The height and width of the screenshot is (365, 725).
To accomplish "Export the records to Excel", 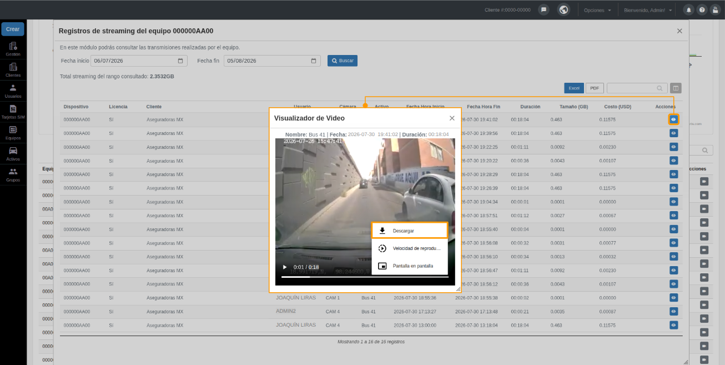I will (x=574, y=88).
